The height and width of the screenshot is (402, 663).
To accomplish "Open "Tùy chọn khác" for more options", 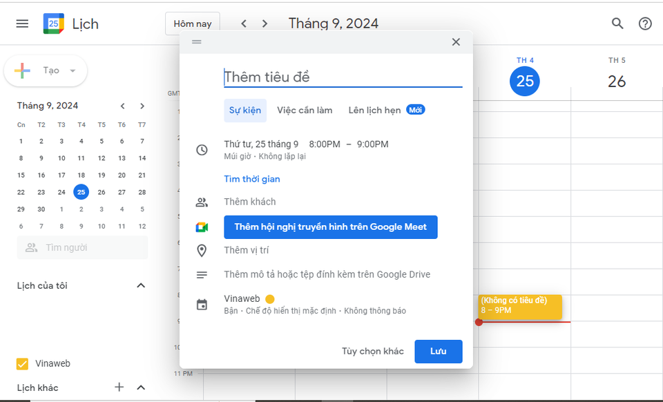I will (372, 352).
